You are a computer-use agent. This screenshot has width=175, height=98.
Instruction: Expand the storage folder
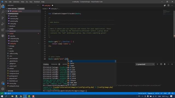pyautogui.click(x=11, y=46)
